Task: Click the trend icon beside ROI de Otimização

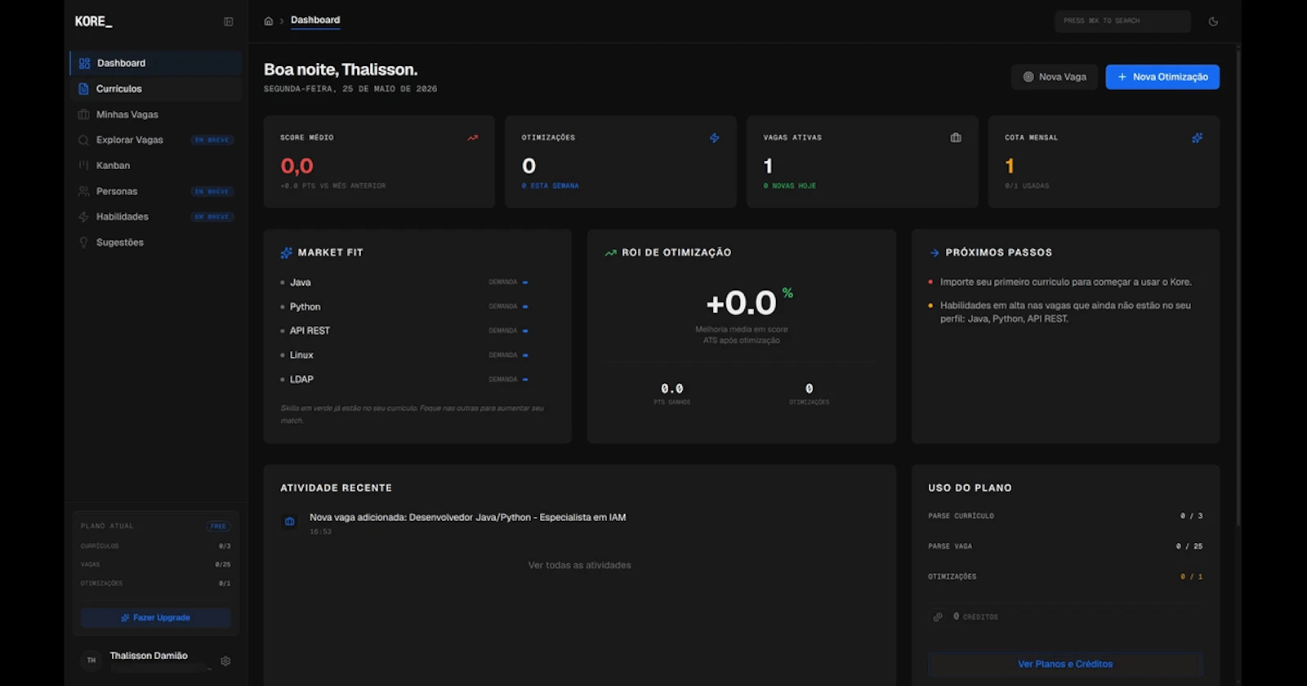Action: pyautogui.click(x=610, y=253)
